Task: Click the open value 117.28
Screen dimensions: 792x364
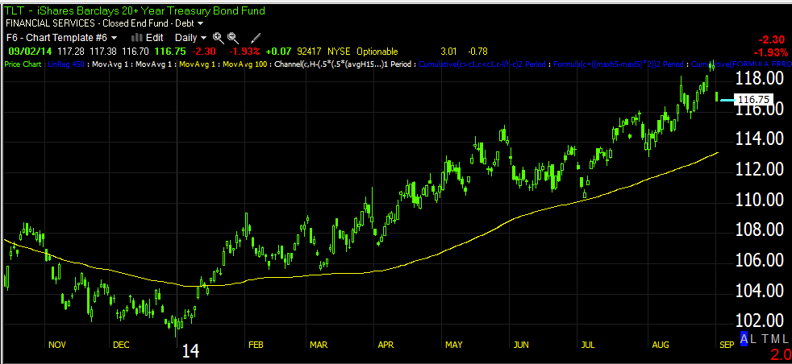Action: click(x=73, y=52)
